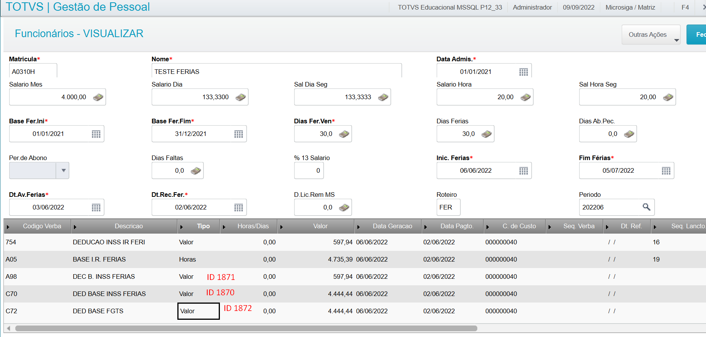Open calendar icon for Dt.Rec.Fer.
The width and height of the screenshot is (706, 337).
point(239,208)
